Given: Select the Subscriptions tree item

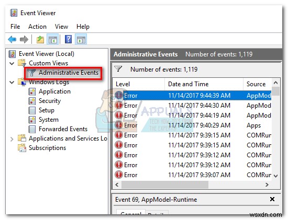Looking at the screenshot, I should (x=47, y=148).
